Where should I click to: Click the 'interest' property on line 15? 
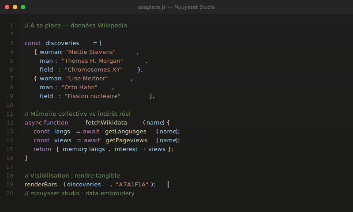[x=126, y=149]
